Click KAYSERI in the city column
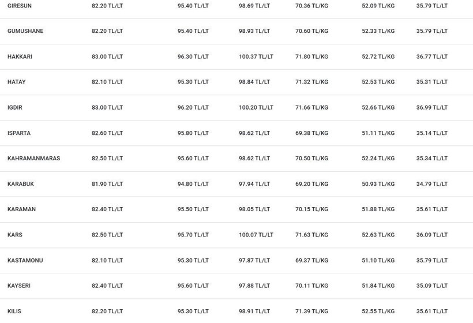 (x=19, y=286)
